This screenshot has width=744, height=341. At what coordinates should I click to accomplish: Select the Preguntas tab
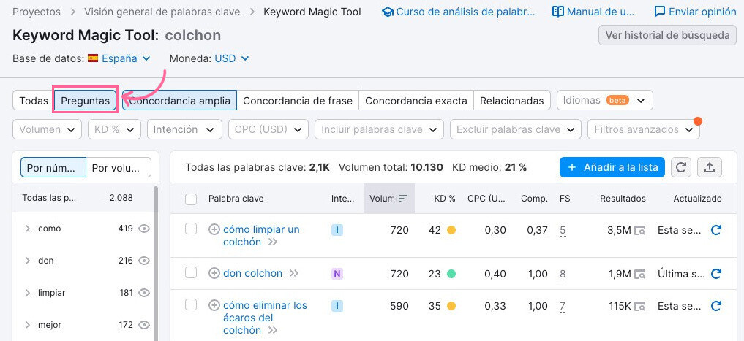(x=86, y=101)
